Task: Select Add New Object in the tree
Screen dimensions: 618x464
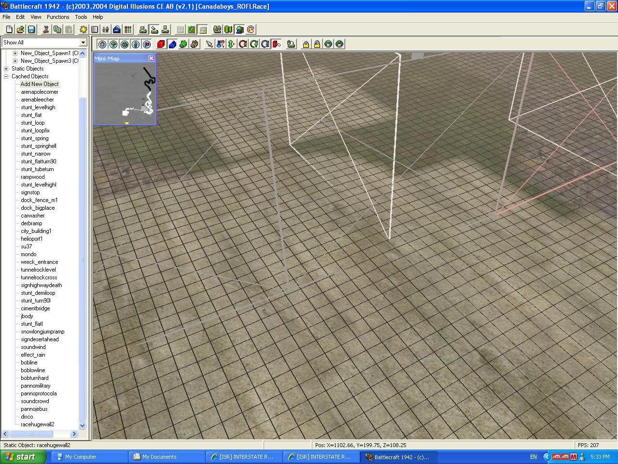Action: 40,84
